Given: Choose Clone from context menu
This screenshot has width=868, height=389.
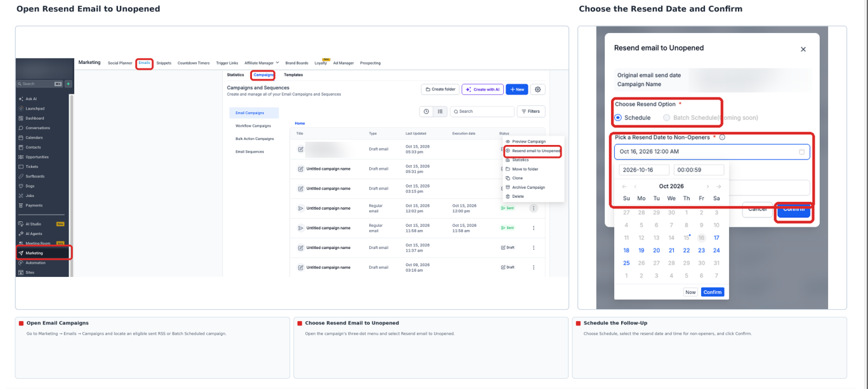Looking at the screenshot, I should coord(514,178).
